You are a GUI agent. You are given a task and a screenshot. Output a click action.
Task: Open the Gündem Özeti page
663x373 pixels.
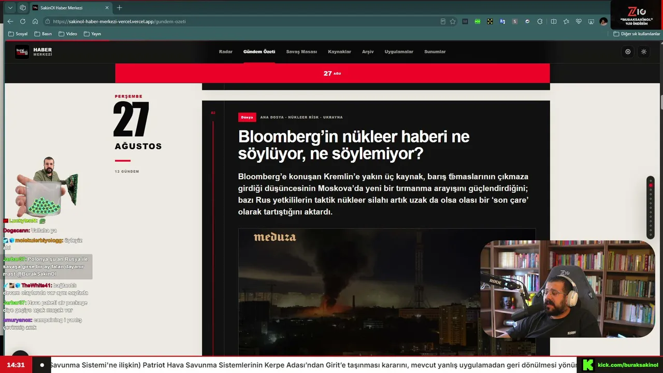click(259, 52)
